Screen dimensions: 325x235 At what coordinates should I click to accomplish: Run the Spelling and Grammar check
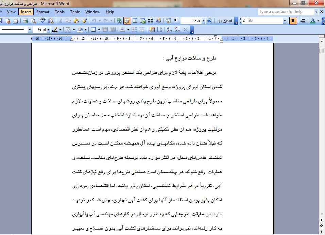tap(43, 21)
